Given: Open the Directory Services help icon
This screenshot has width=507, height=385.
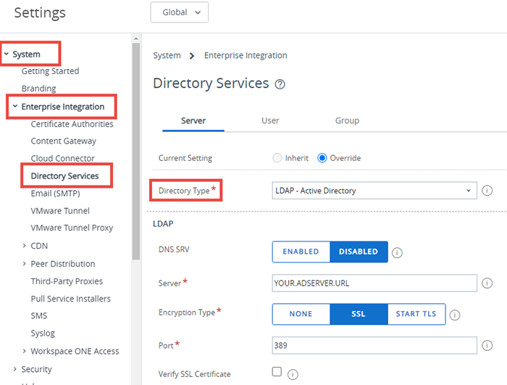Looking at the screenshot, I should coord(280,85).
